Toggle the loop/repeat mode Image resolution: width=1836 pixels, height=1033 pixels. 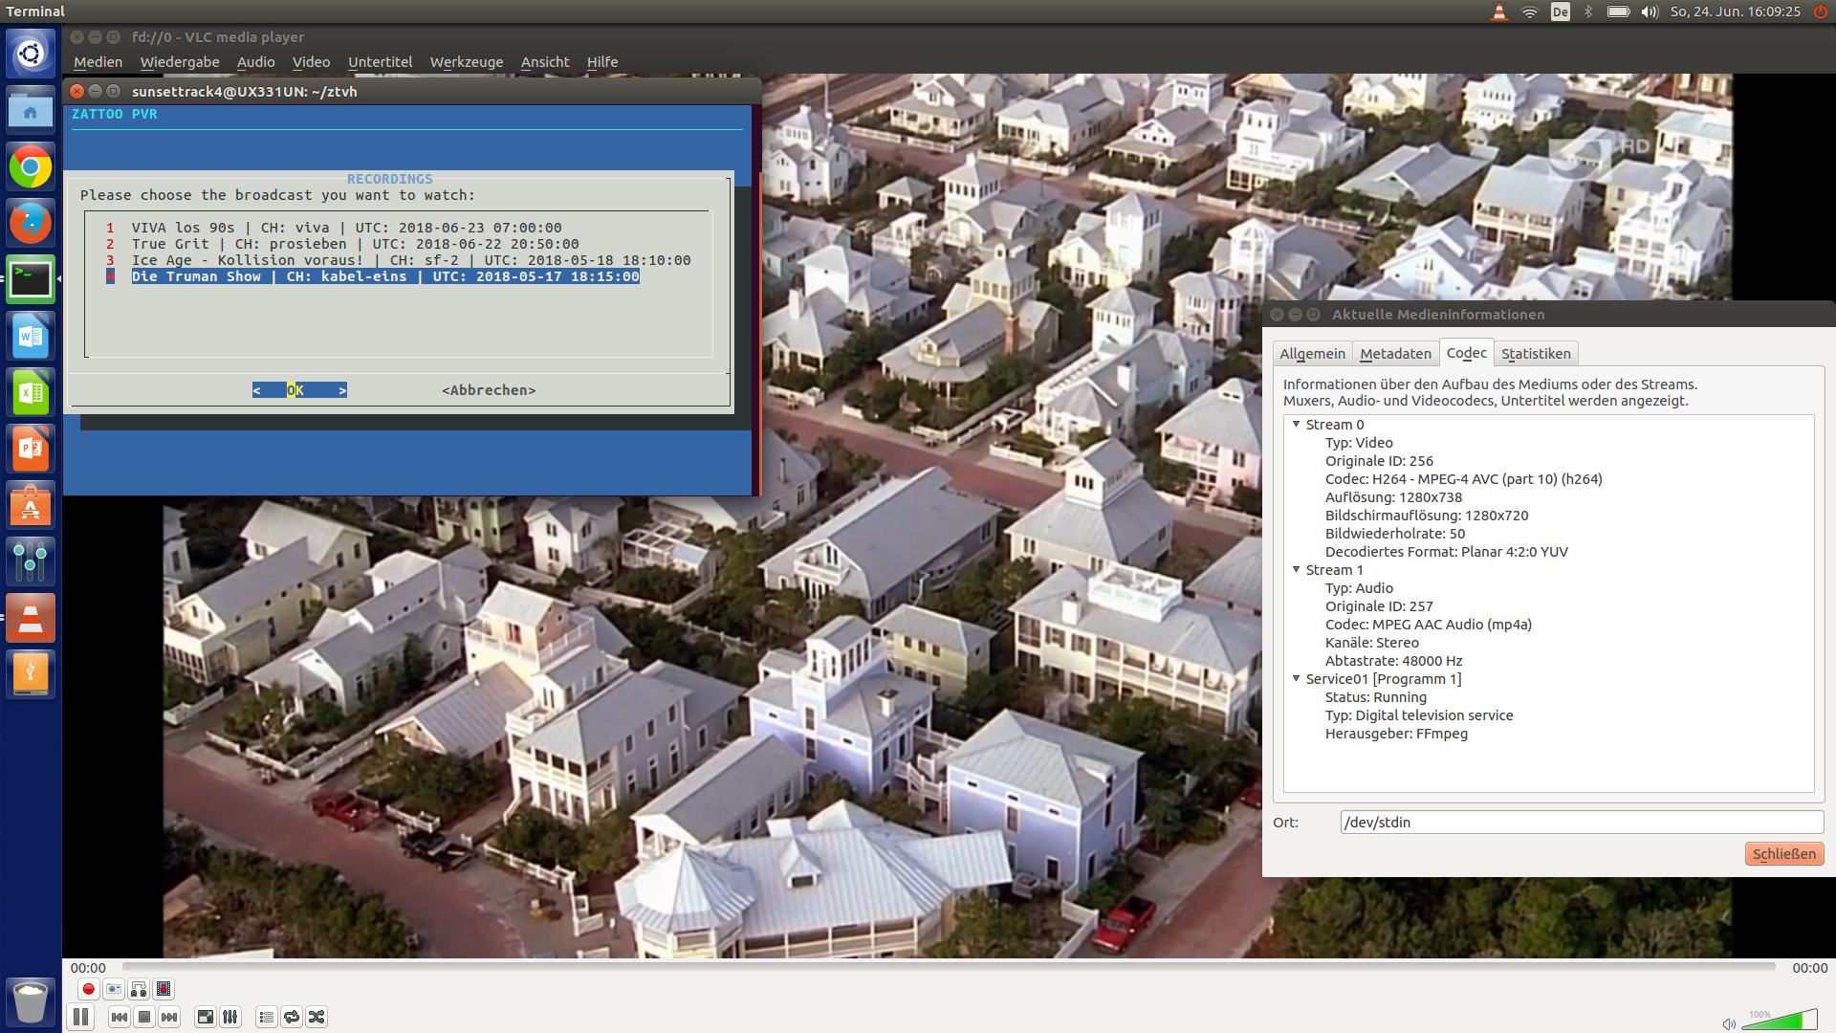point(292,1017)
